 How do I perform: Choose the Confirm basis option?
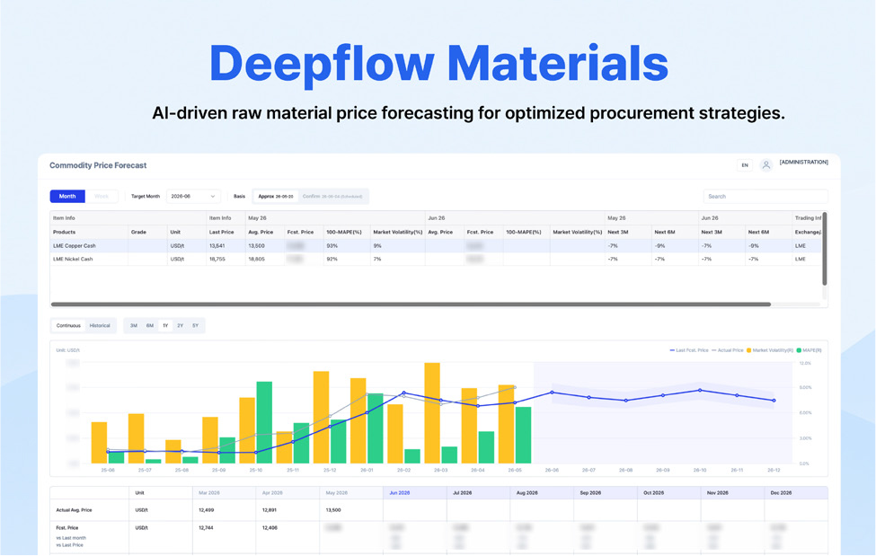332,196
